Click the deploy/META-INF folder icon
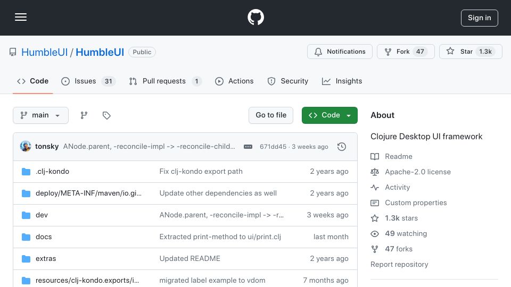The height and width of the screenshot is (287, 511). [x=26, y=193]
